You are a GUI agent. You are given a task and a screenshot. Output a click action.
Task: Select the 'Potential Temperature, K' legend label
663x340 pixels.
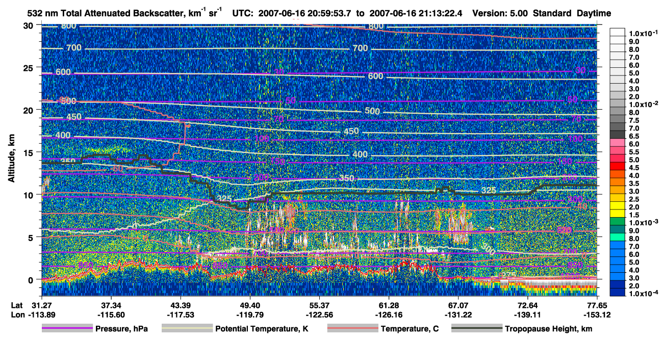(262, 329)
